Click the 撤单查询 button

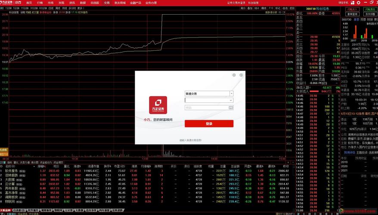(352, 14)
